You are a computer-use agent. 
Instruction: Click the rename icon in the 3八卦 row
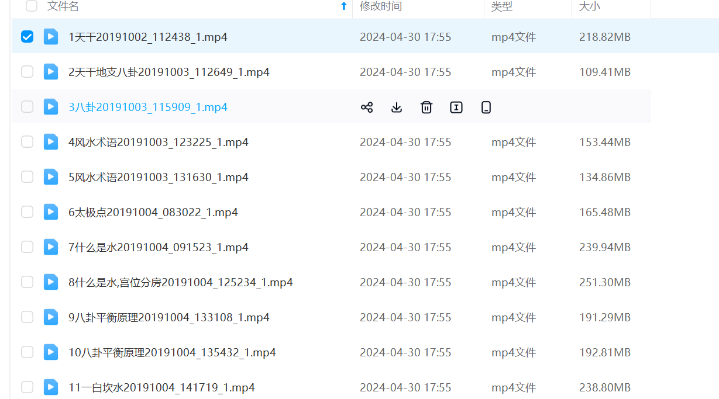click(x=456, y=107)
